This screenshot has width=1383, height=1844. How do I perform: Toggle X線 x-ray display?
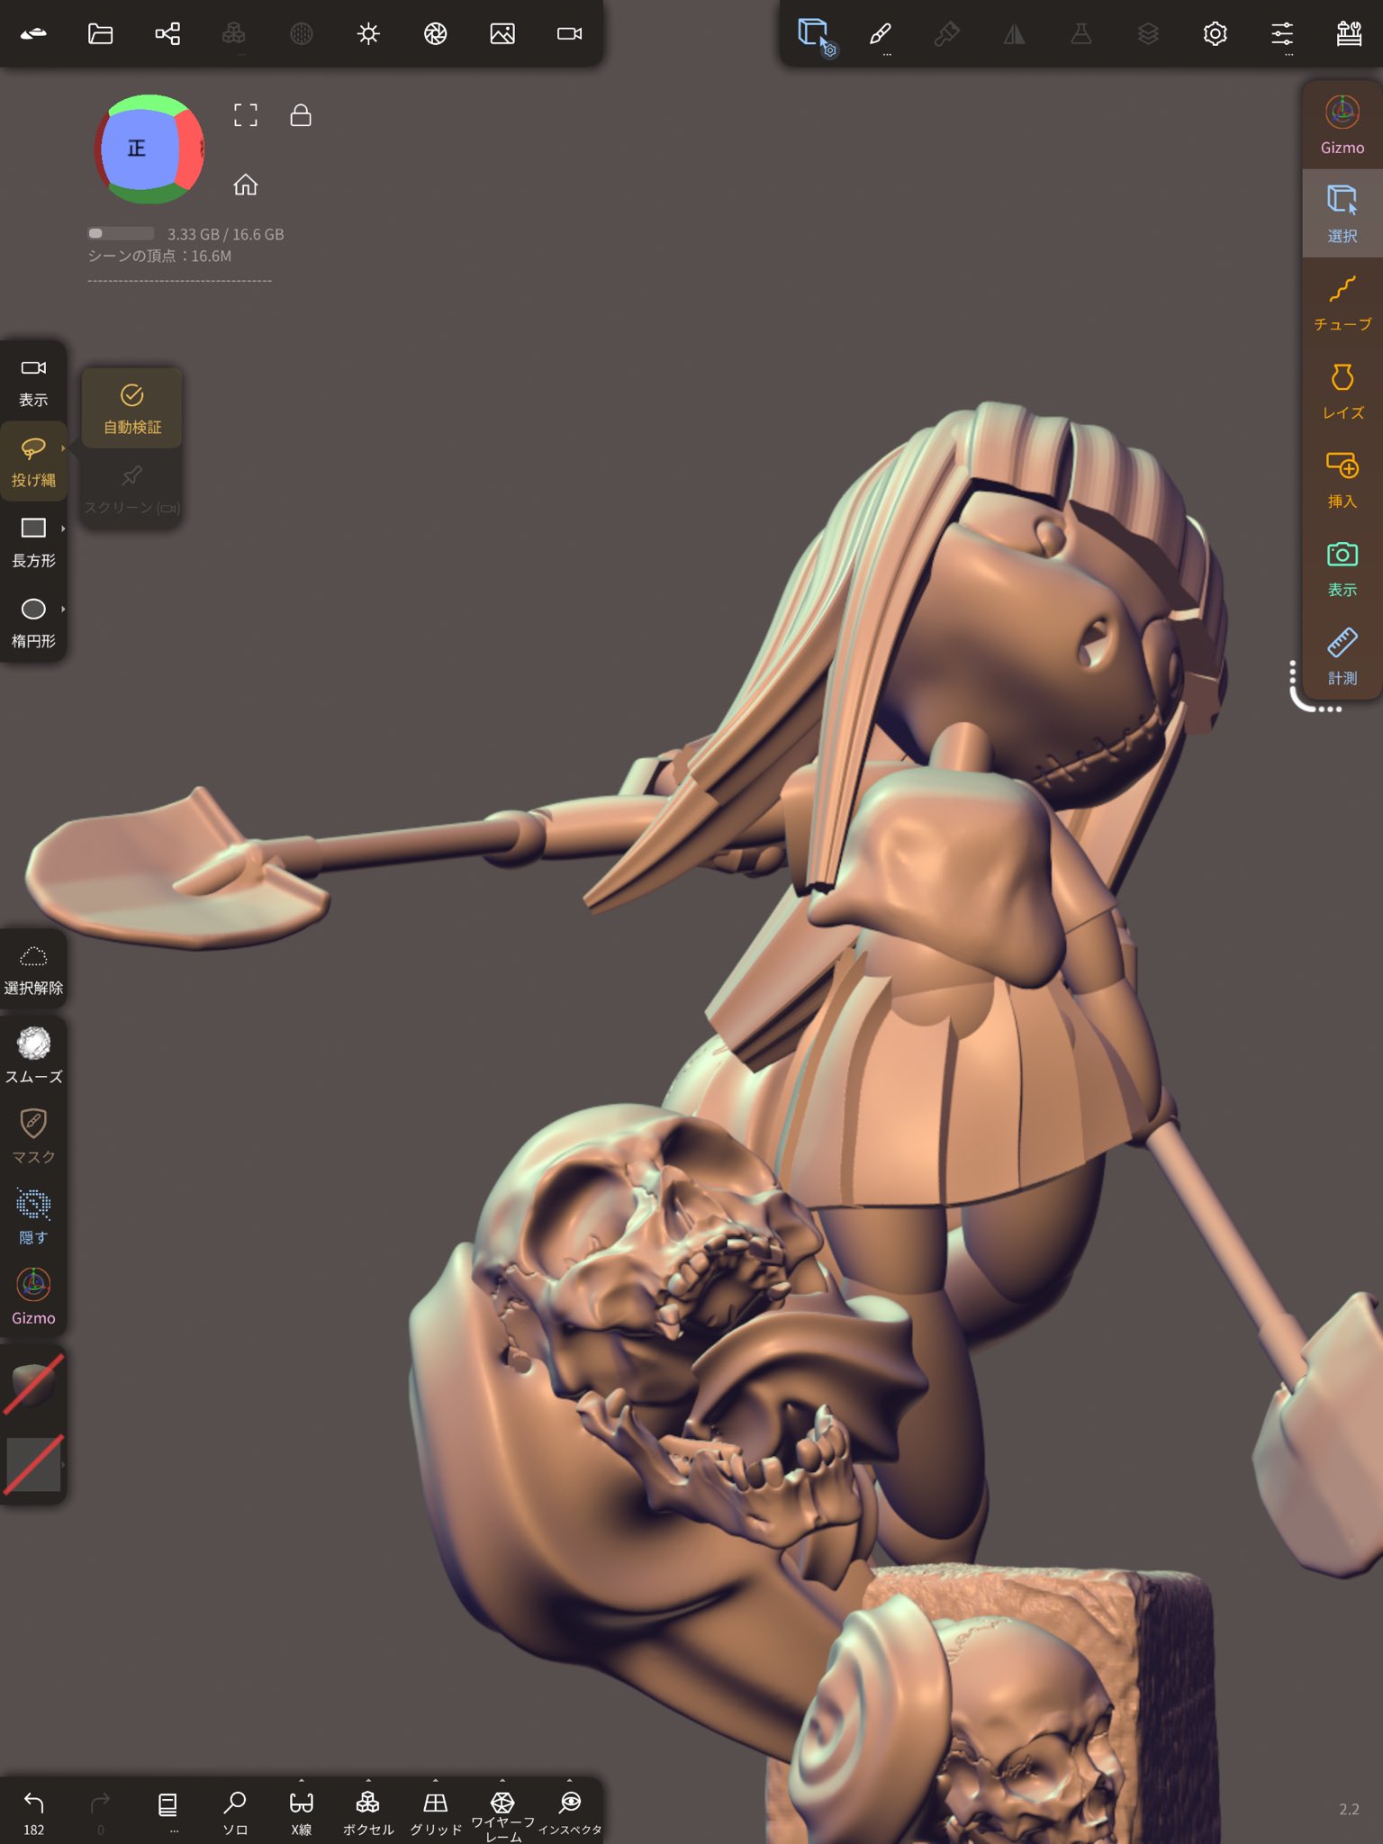[x=302, y=1812]
